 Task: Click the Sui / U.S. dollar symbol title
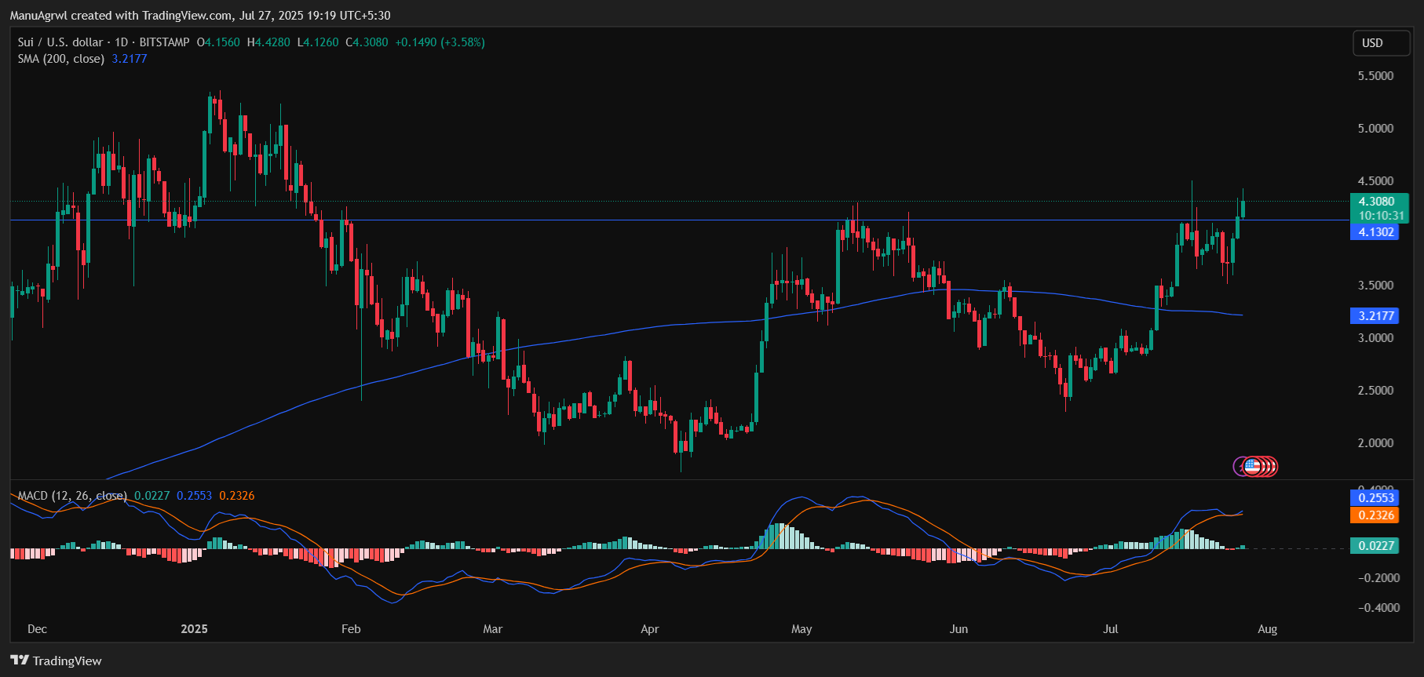click(60, 42)
